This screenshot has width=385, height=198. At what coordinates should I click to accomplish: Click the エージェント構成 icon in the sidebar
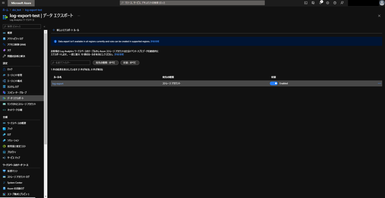pyautogui.click(x=4, y=81)
